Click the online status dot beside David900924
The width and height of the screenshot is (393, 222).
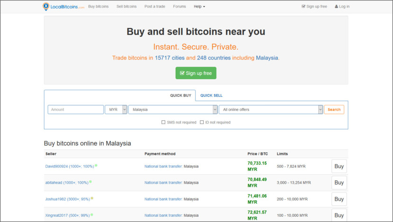[x=96, y=165]
